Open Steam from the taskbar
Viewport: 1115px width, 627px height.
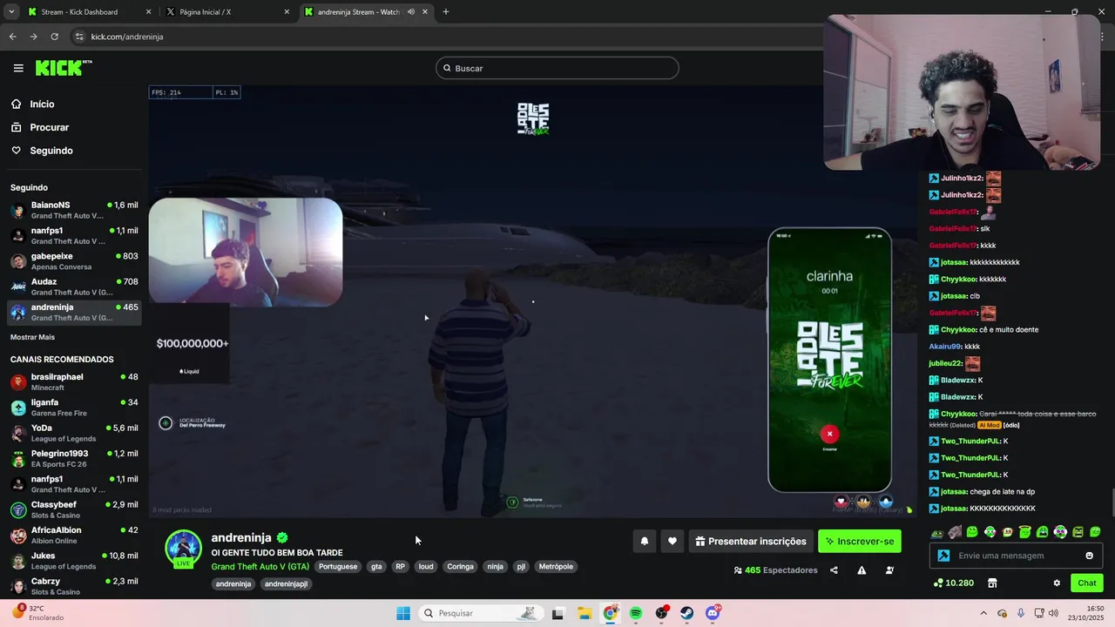687,613
